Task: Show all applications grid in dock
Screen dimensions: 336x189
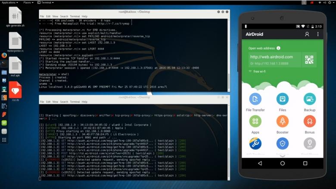Action: click(x=4, y=140)
